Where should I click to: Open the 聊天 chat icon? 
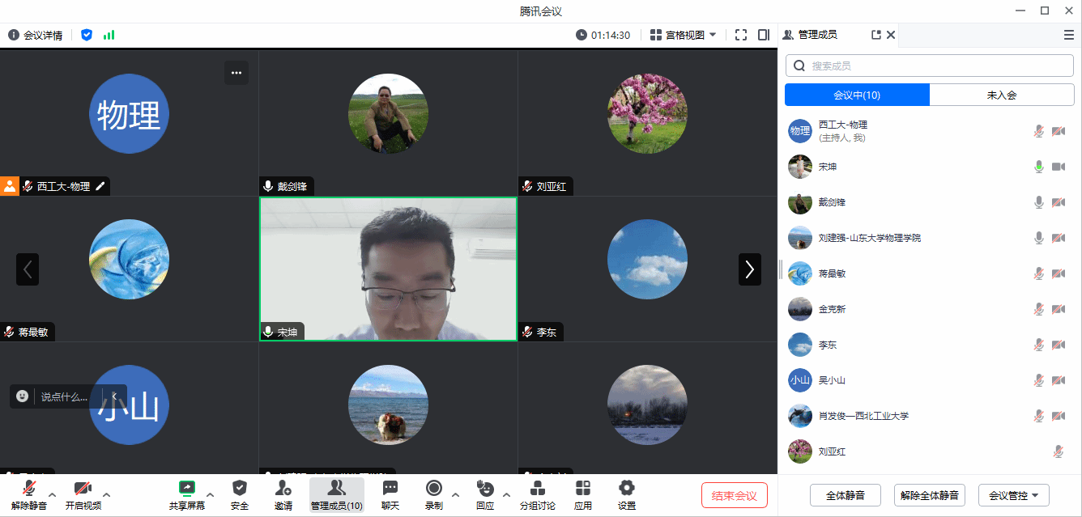[390, 488]
